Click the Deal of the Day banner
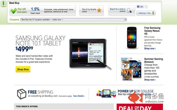The width and height of the screenshot is (177, 110). pos(140,107)
